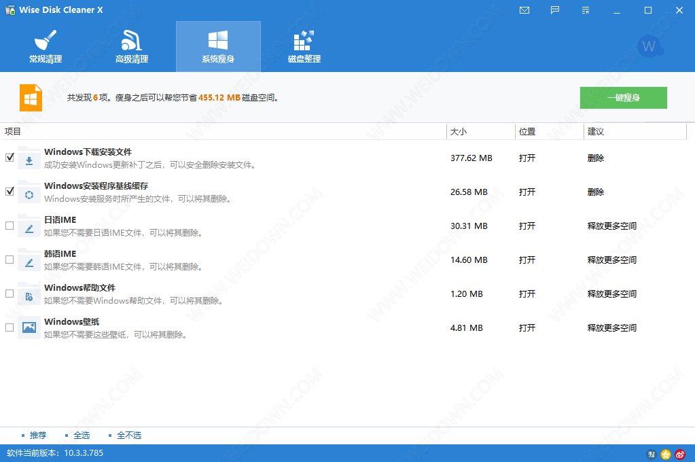Click the 全不选 link

click(x=129, y=436)
